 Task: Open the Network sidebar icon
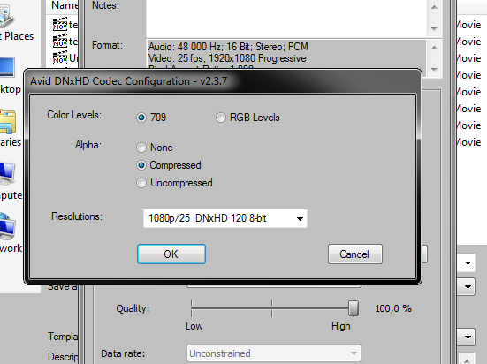(7, 227)
